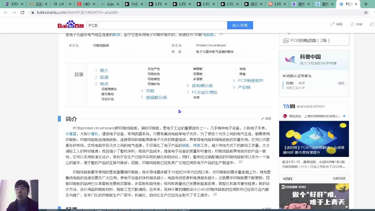375x211 pixels.
Task: Go to contents entry 简介
Action: (104, 70)
